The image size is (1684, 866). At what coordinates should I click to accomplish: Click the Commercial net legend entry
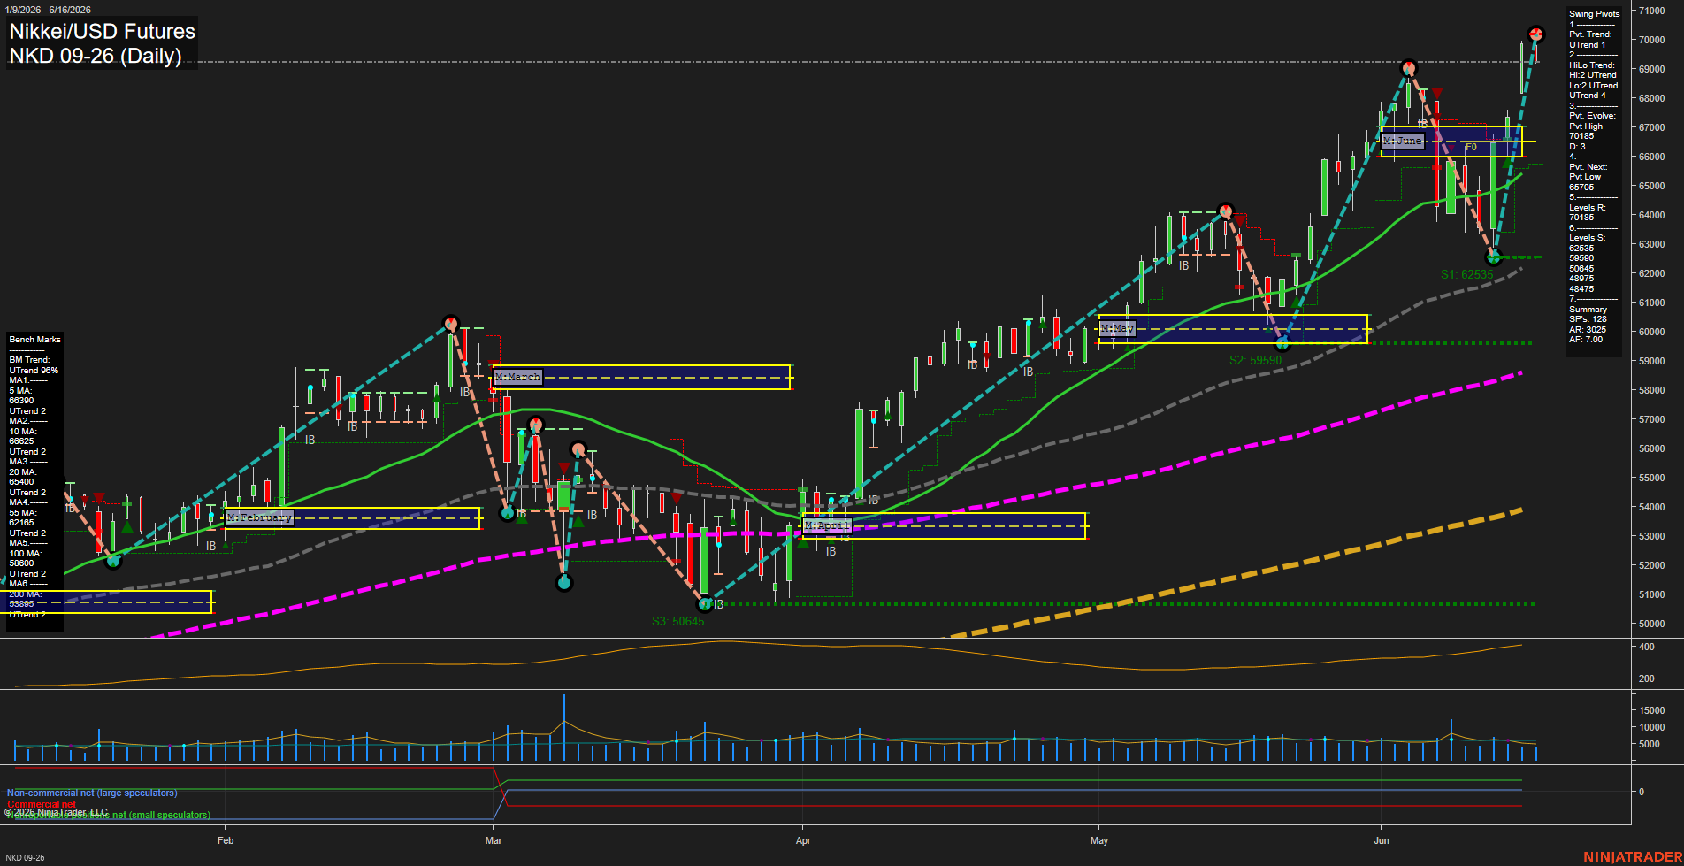pyautogui.click(x=42, y=804)
